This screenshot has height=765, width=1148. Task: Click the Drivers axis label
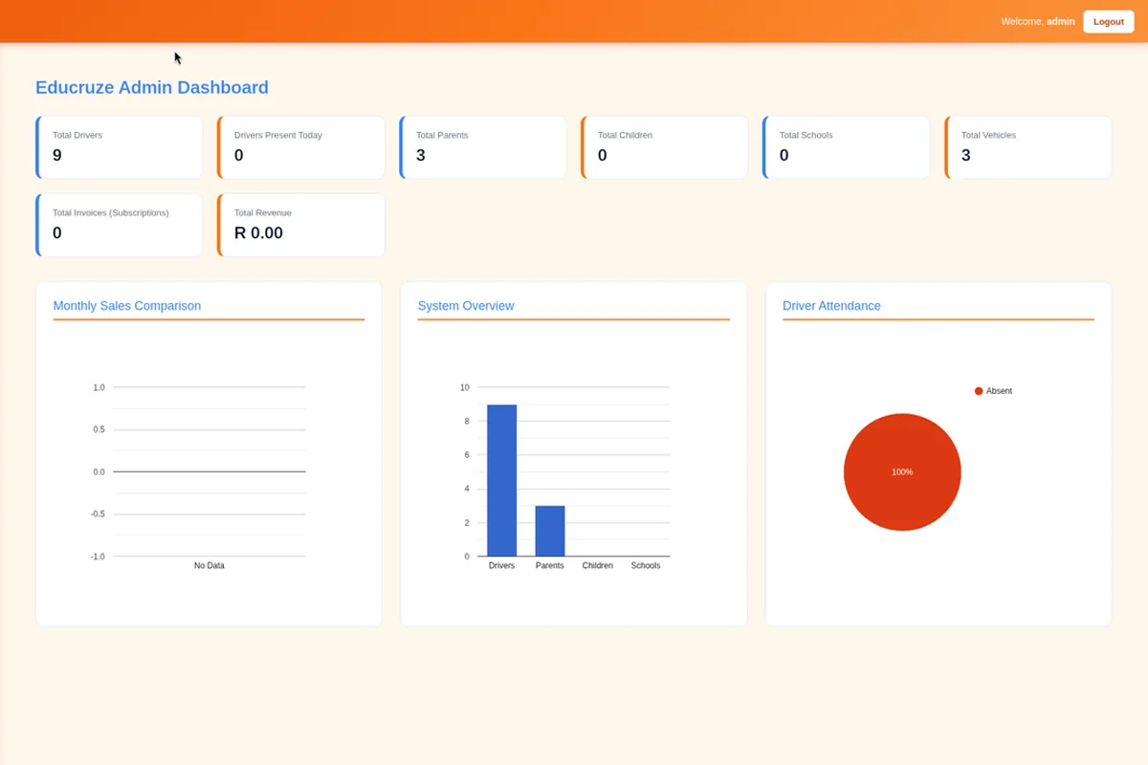pos(501,565)
